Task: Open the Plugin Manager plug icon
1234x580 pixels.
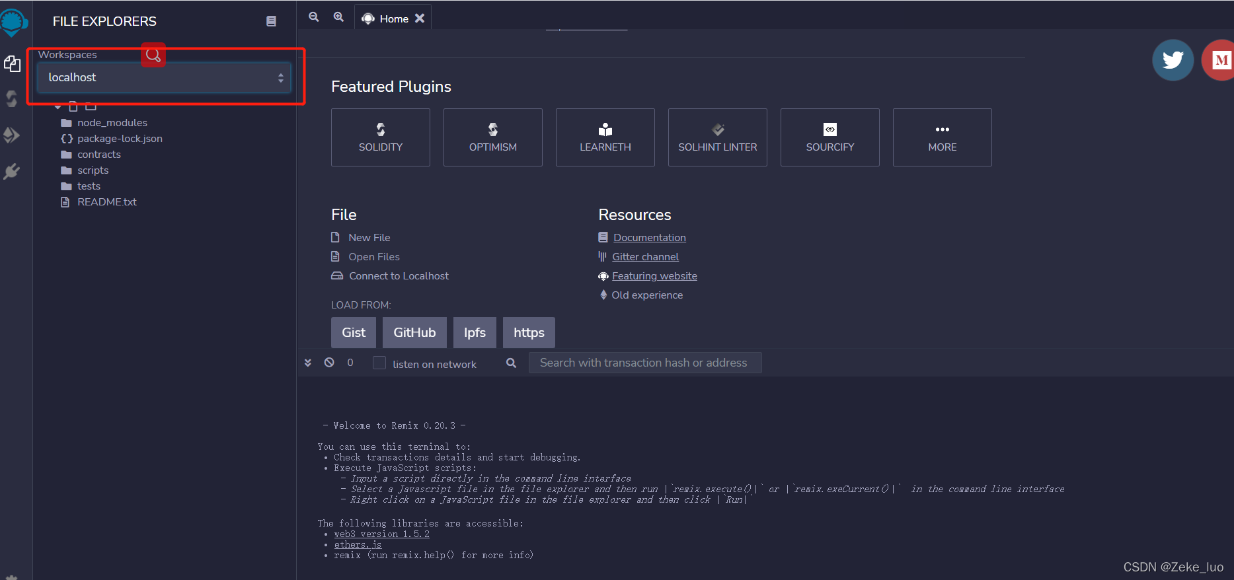Action: click(12, 172)
